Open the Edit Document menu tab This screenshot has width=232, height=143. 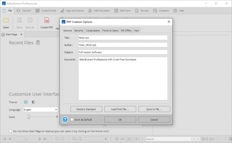pos(99,11)
